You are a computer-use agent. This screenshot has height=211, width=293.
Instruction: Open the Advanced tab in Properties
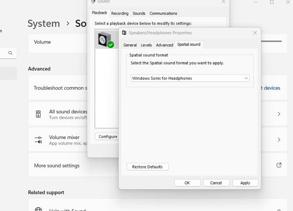(x=164, y=45)
